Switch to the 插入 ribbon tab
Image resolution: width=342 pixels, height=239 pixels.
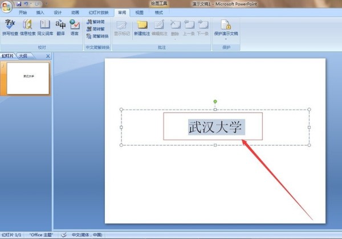40,12
